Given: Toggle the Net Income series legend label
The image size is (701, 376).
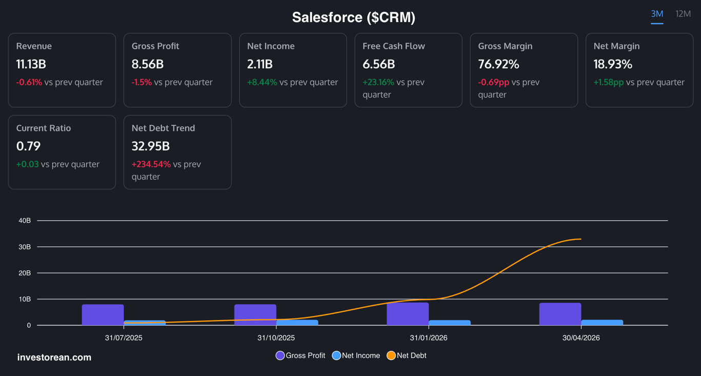Looking at the screenshot, I should point(361,355).
